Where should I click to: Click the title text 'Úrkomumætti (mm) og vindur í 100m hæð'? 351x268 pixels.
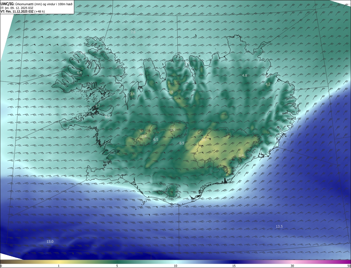44,4
